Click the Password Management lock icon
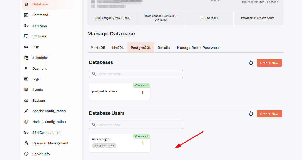This screenshot has width=302, height=160. (26, 143)
